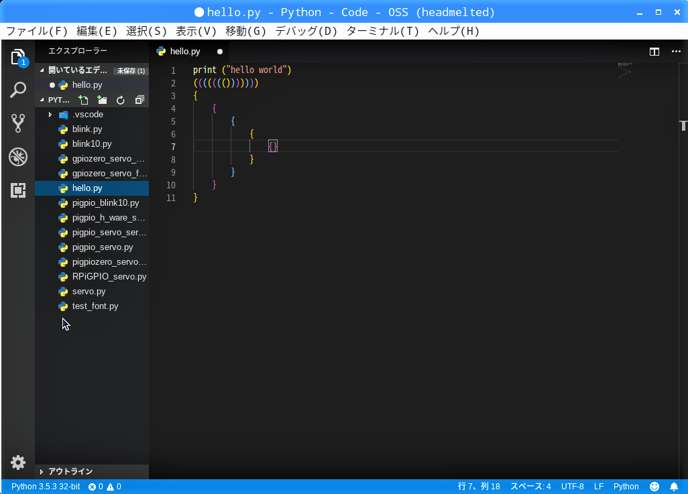Select the hello.py editor tab
The image size is (688, 494).
[x=189, y=52]
